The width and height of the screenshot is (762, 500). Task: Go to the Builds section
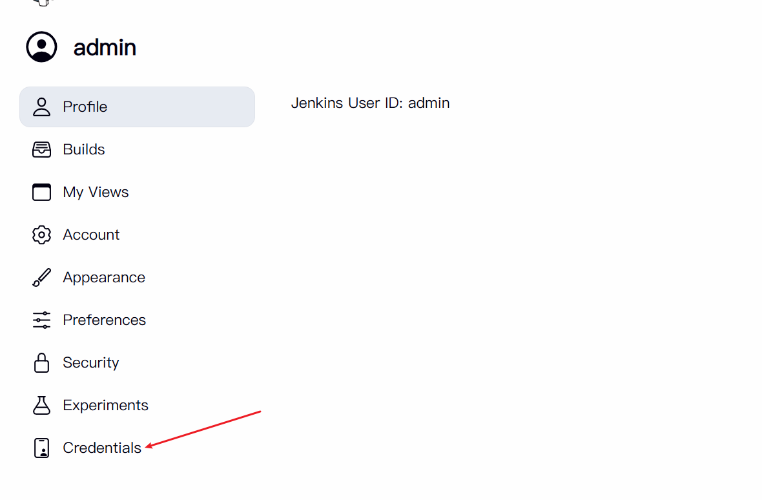[x=137, y=150]
